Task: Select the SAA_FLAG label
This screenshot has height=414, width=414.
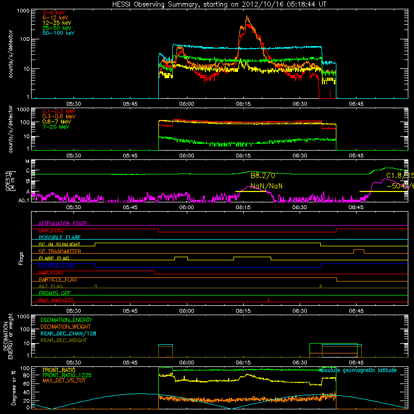Action: 51,273
